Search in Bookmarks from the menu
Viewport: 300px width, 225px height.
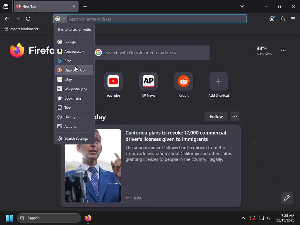point(74,98)
